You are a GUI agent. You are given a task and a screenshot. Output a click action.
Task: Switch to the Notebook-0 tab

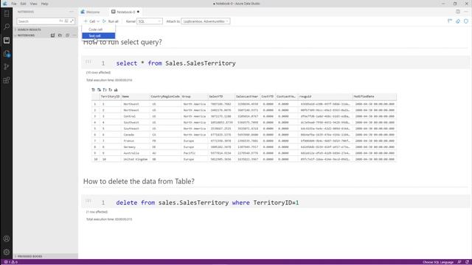coord(125,12)
